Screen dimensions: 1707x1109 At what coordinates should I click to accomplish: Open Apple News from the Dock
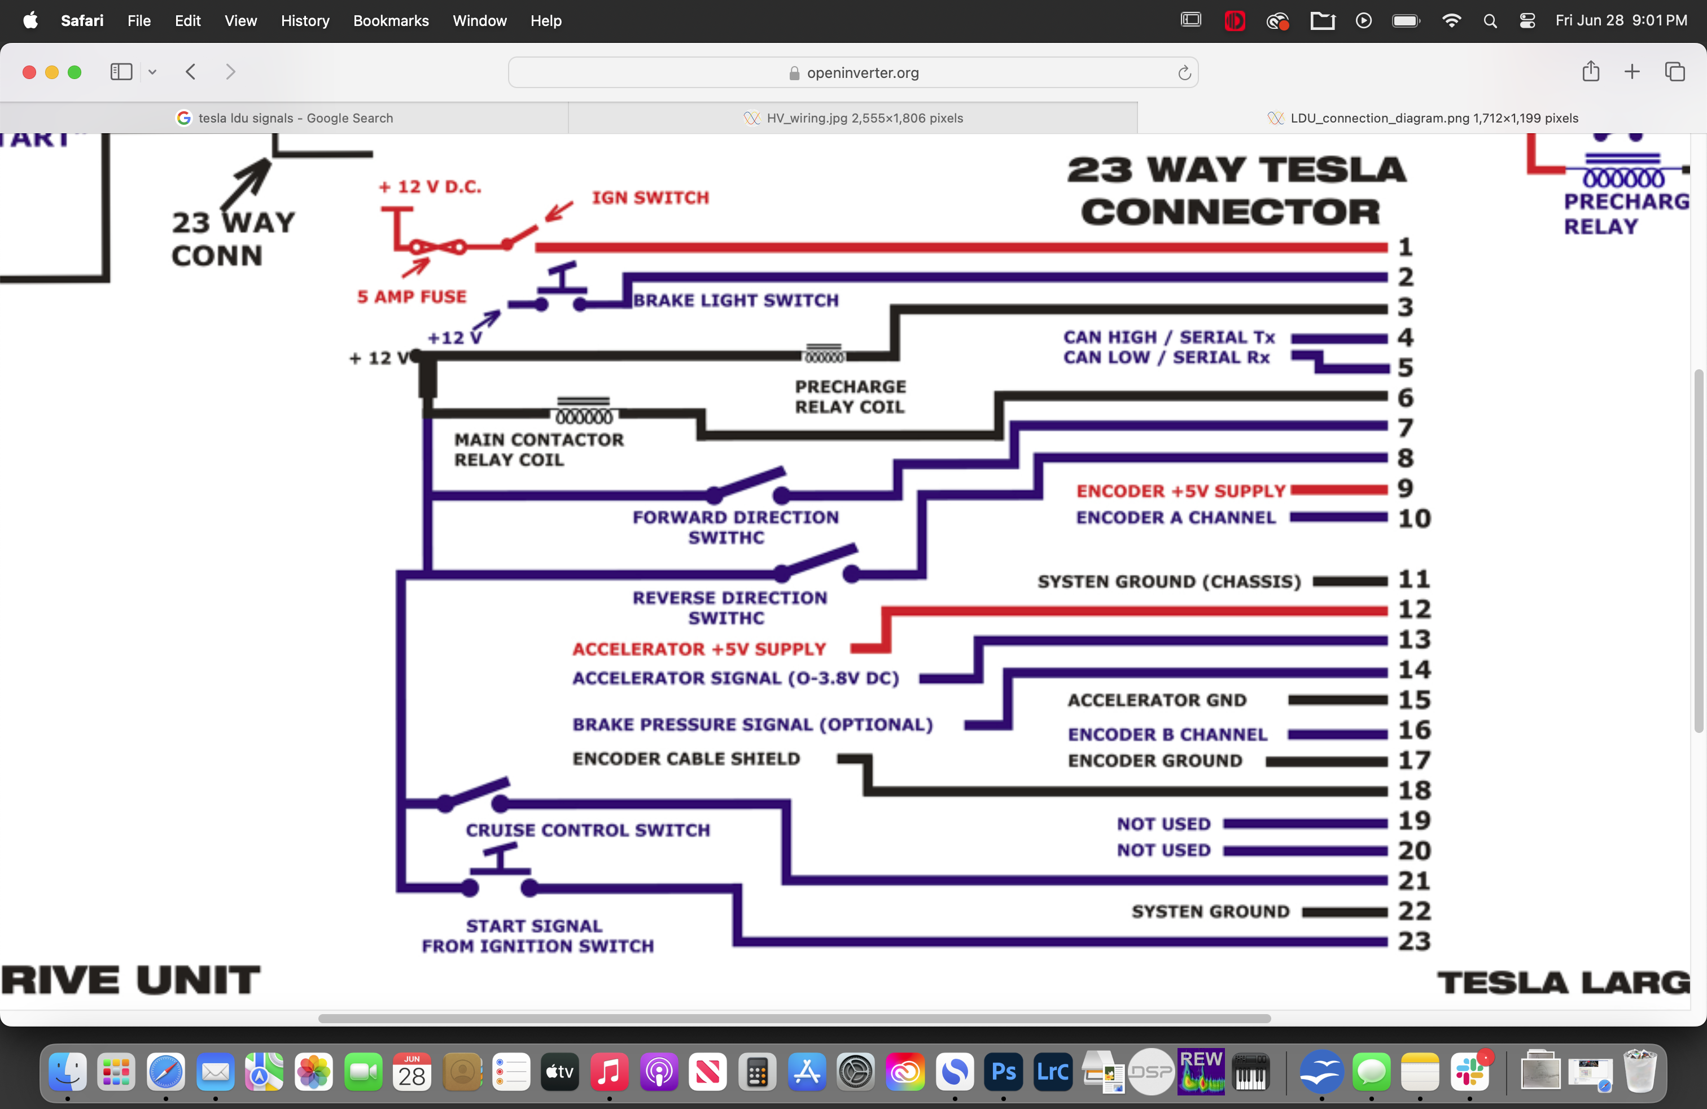(707, 1072)
